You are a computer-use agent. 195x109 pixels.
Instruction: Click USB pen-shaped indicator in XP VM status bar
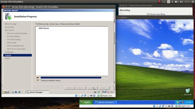coord(160,106)
